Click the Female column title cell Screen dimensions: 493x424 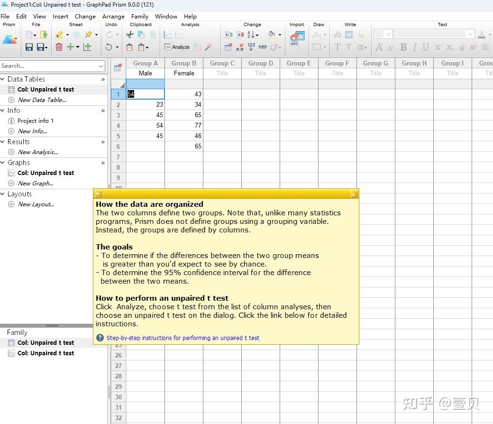pos(184,74)
